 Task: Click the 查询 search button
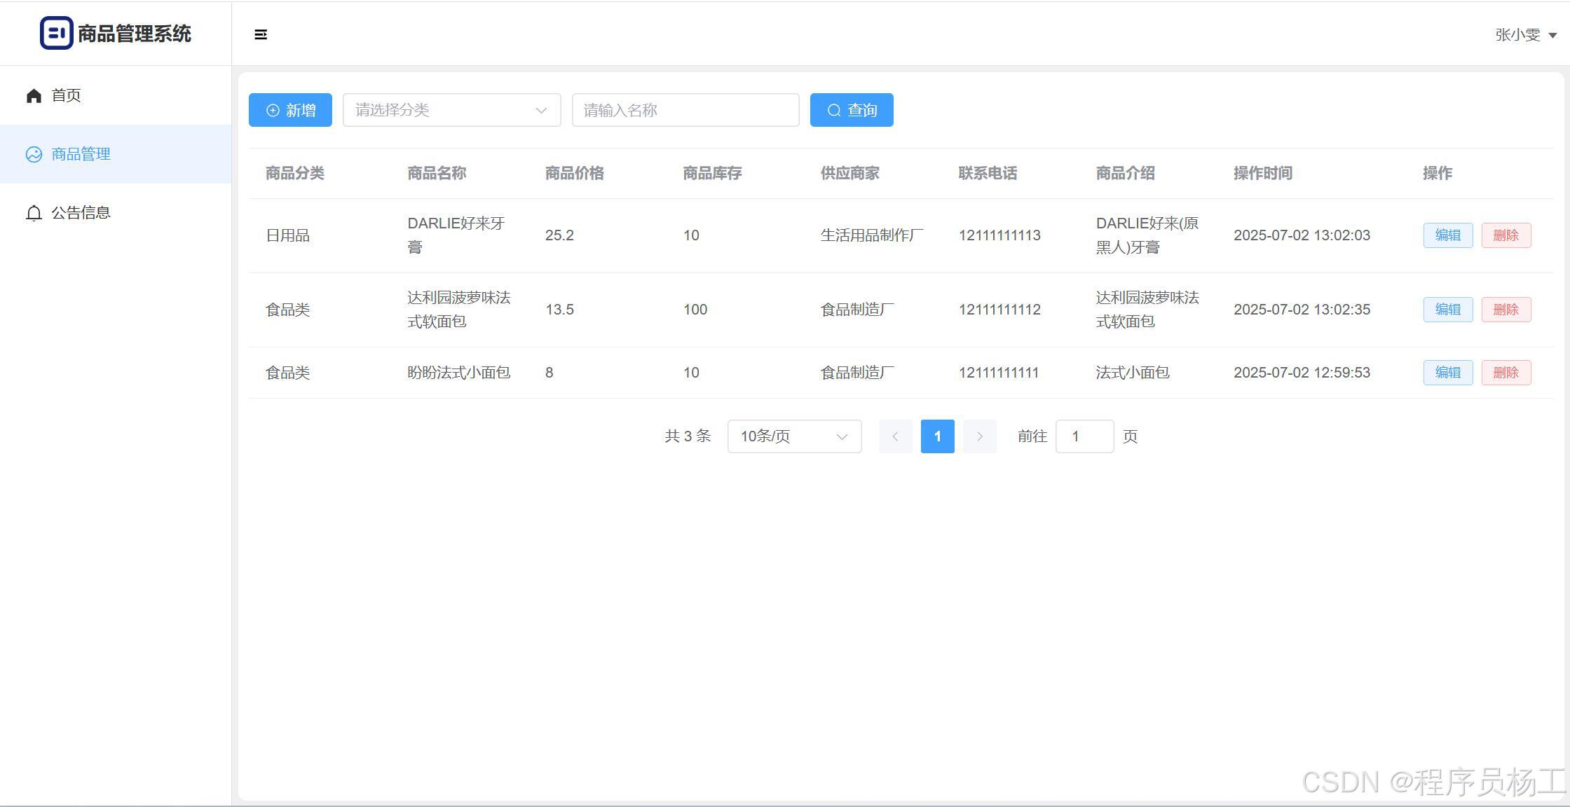pyautogui.click(x=851, y=110)
